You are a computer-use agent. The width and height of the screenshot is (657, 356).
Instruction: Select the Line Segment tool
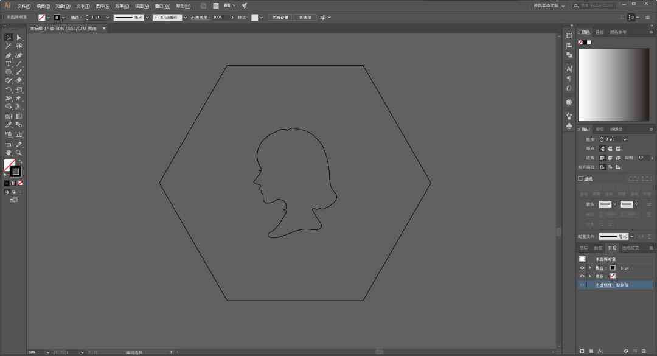(x=19, y=64)
